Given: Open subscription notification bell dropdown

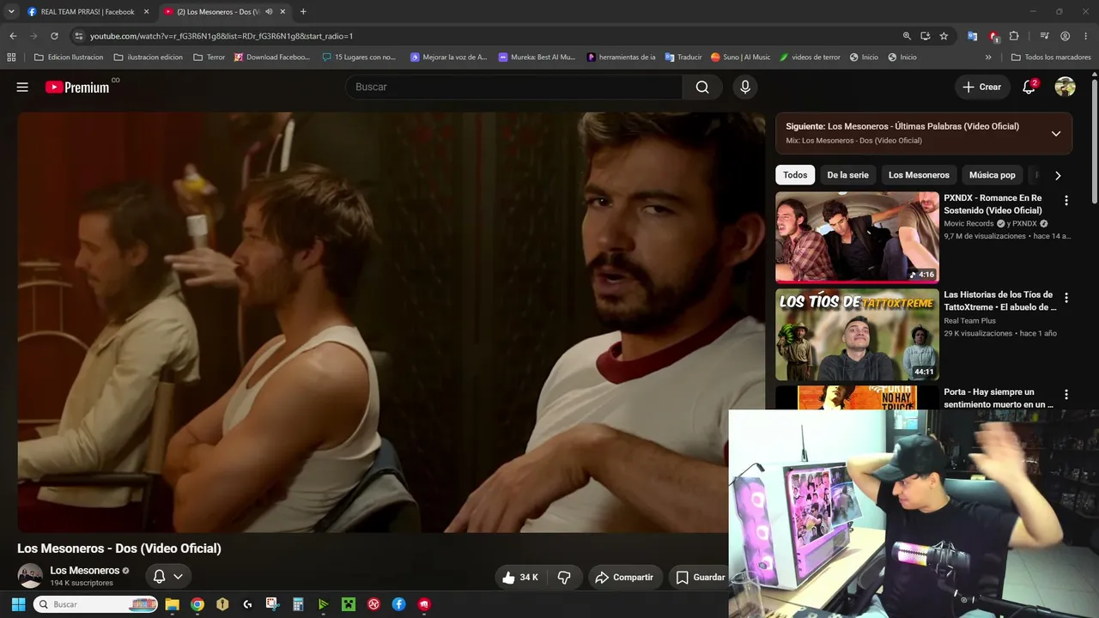Looking at the screenshot, I should point(168,576).
